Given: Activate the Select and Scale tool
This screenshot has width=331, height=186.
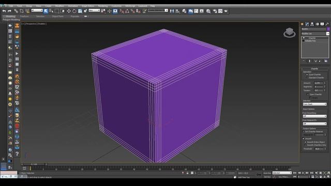Looking at the screenshot, I should coord(80,11).
